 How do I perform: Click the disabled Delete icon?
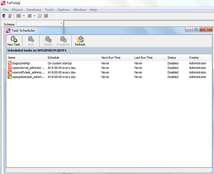click(x=48, y=39)
